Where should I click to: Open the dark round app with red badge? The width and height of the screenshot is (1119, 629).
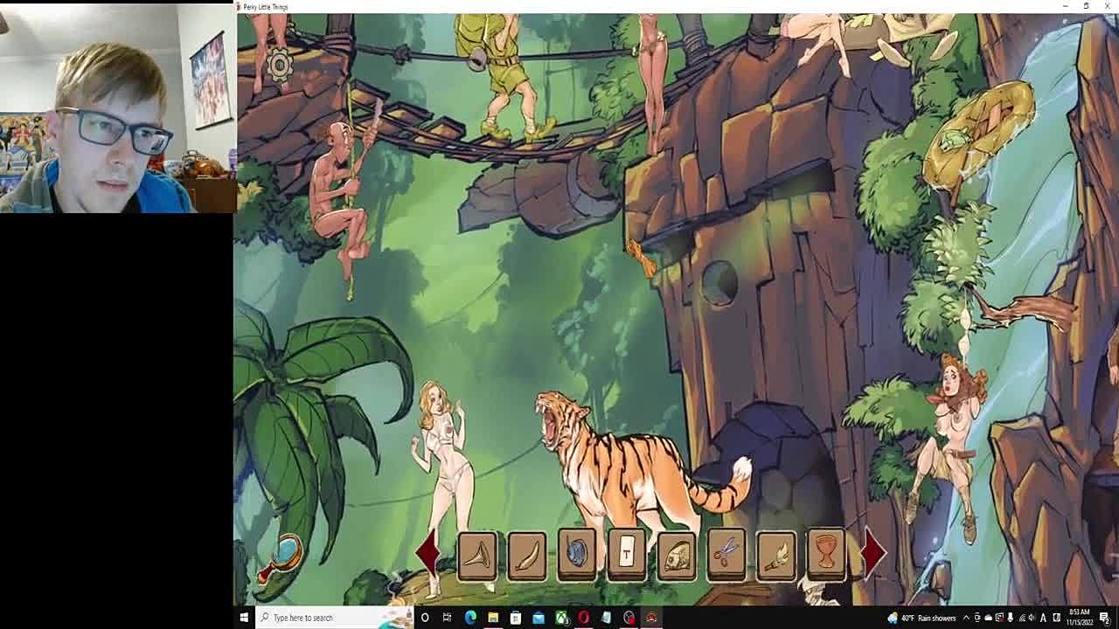click(x=629, y=618)
